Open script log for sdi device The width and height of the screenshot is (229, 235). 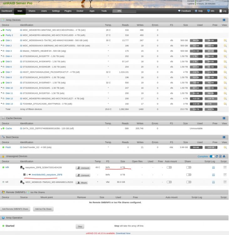point(213,182)
